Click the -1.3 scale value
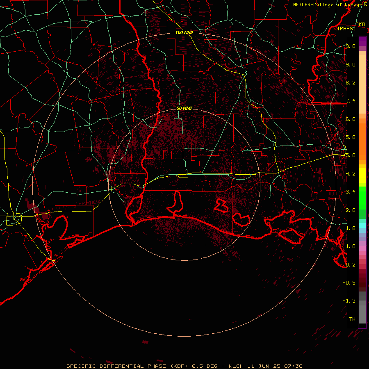 pyautogui.click(x=349, y=301)
